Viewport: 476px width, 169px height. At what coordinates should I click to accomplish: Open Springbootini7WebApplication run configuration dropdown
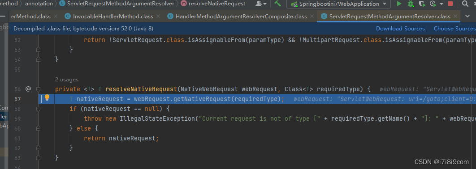tap(338, 4)
